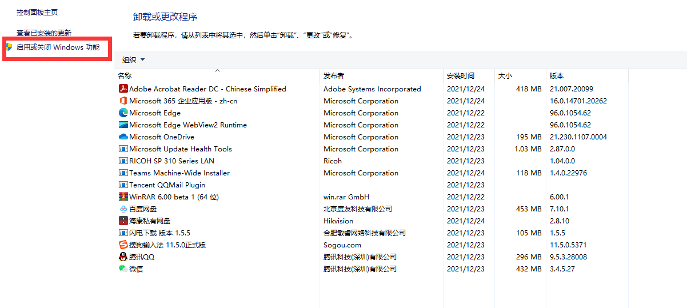
Task: Click the 搜狗输入法 icon
Action: point(123,245)
